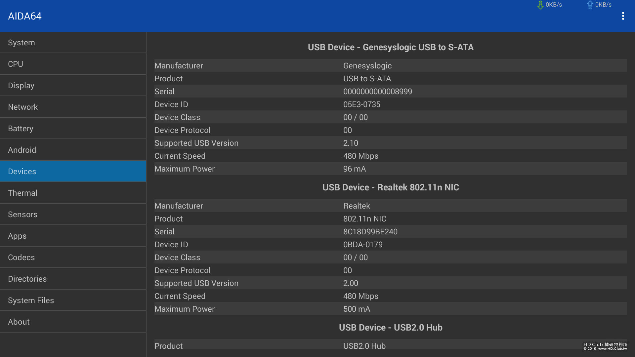Viewport: 635px width, 357px height.
Task: Open the three-dot overflow menu
Action: (x=623, y=16)
